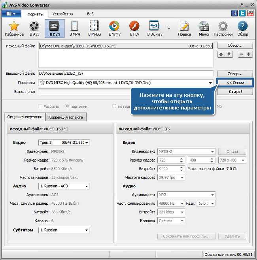Expand more formats arrow after Blu-ray
The height and width of the screenshot is (260, 257).
(x=169, y=28)
